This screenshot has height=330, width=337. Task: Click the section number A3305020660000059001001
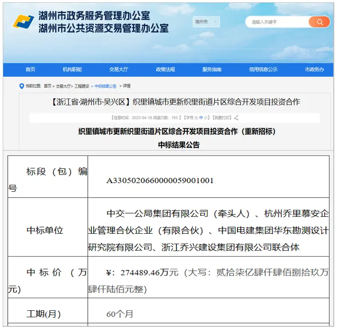click(x=160, y=180)
